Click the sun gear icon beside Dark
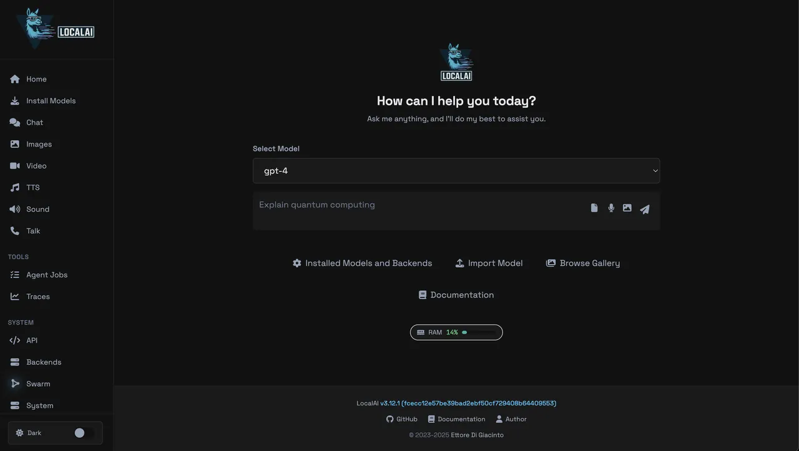The height and width of the screenshot is (451, 799). point(19,433)
